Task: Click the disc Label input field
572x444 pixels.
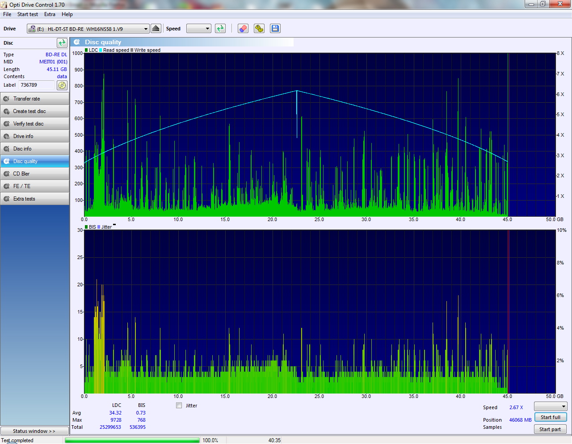Action: click(37, 85)
